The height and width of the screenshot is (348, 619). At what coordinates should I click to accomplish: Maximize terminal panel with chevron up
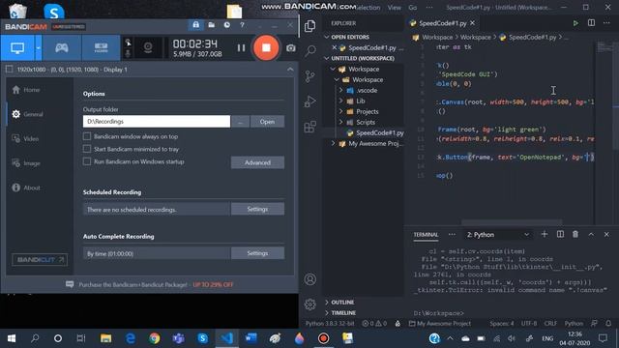pos(591,234)
